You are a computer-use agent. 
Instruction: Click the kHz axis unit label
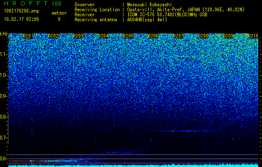[x=4, y=34]
